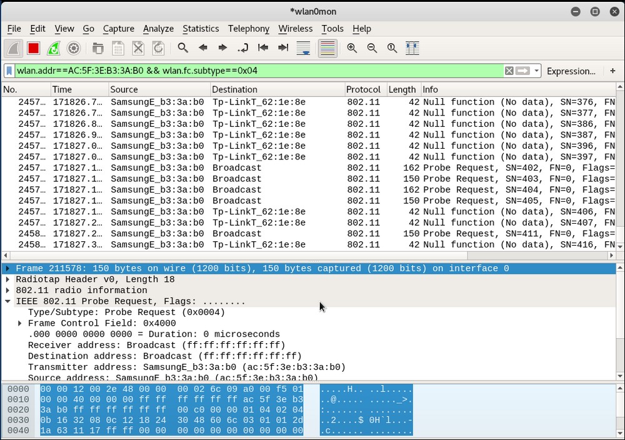The width and height of the screenshot is (625, 440).
Task: Click the resize columns to content icon
Action: tap(412, 48)
